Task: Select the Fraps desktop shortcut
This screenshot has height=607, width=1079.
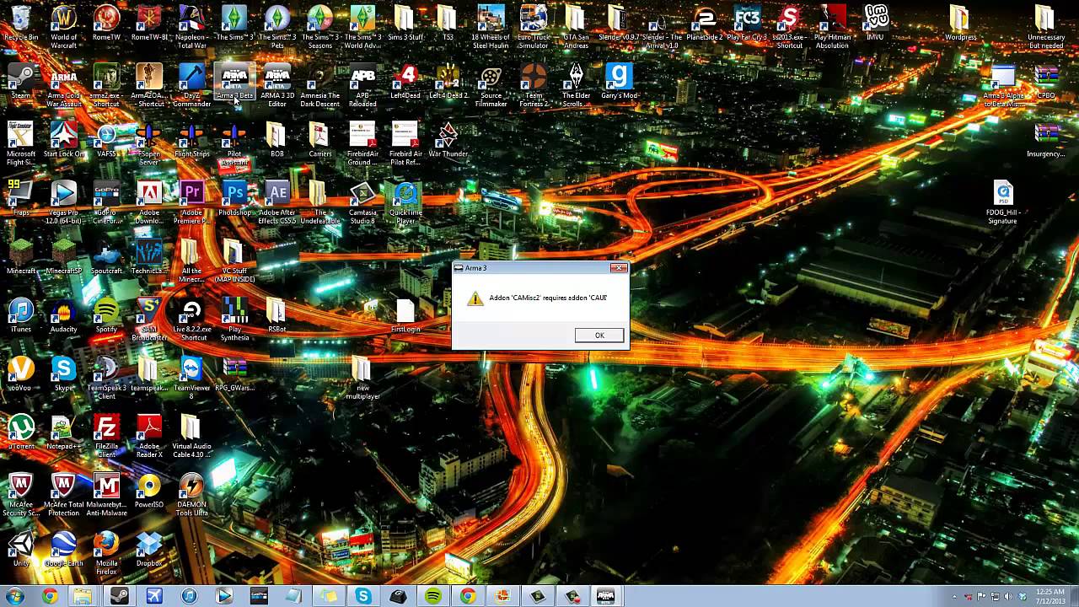Action: pos(21,198)
